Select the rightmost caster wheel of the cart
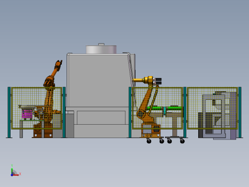This screenshot has width=249, height=187. pyautogui.click(x=182, y=140)
